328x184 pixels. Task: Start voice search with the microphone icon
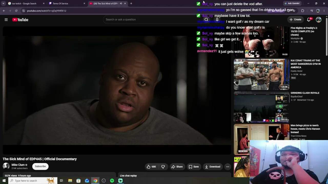pyautogui.click(x=217, y=19)
